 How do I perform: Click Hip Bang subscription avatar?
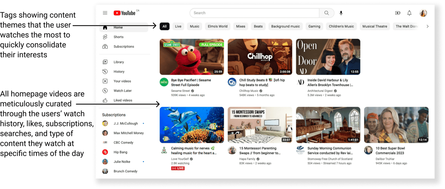click(105, 152)
